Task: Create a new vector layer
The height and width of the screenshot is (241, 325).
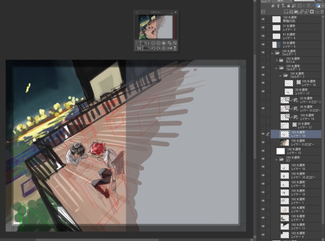Action: (x=291, y=12)
